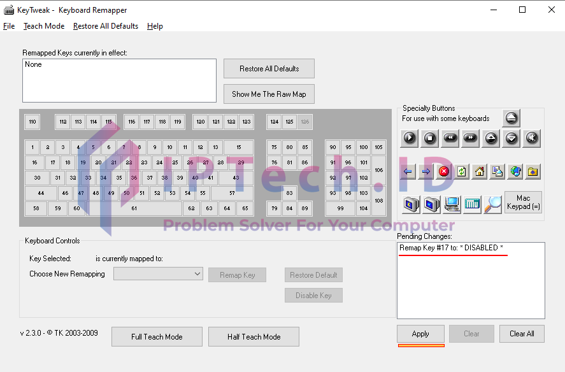Click key 119 on keyboard map
565x372 pixels.
(x=178, y=122)
